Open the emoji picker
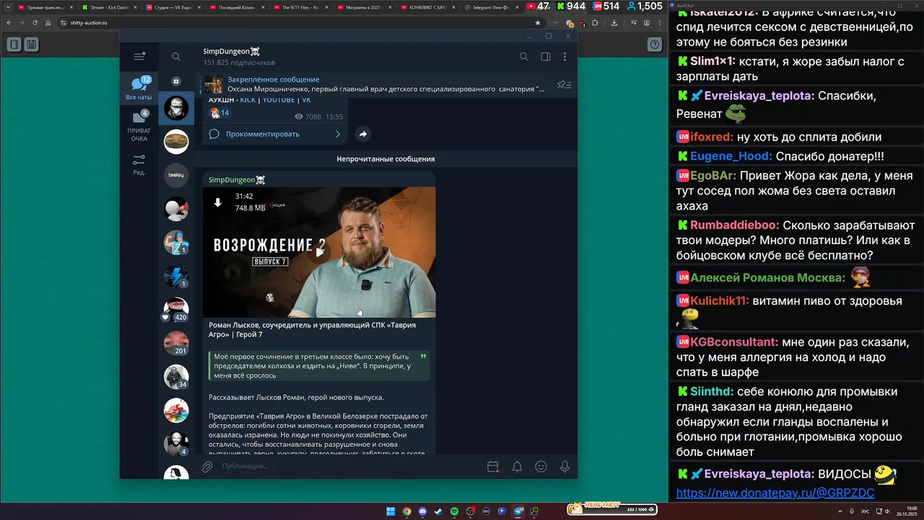This screenshot has height=520, width=924. point(541,467)
